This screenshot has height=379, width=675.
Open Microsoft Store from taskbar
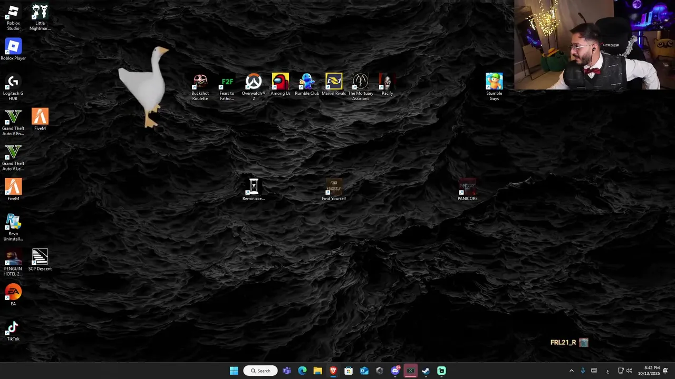(349, 371)
